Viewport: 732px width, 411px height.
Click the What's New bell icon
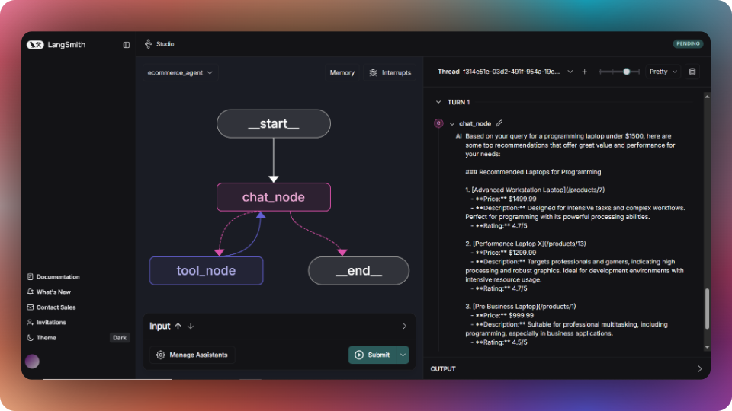(x=30, y=292)
